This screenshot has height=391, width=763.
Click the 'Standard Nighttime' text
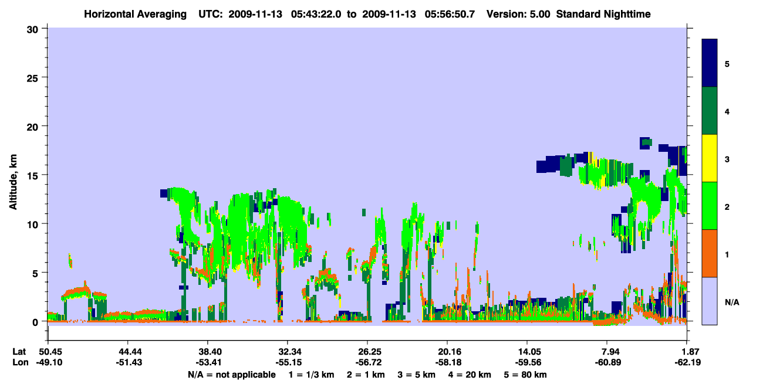pyautogui.click(x=602, y=13)
